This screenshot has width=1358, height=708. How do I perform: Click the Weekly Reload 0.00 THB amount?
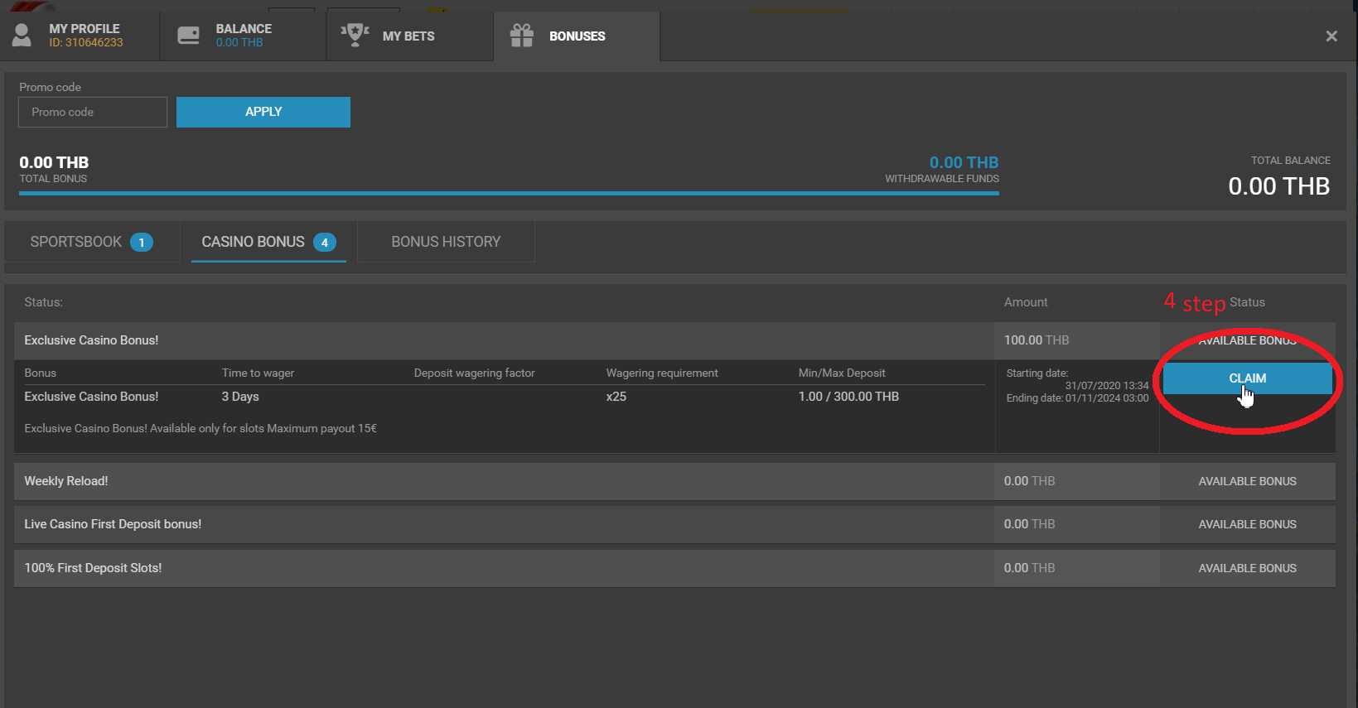[x=1029, y=481]
